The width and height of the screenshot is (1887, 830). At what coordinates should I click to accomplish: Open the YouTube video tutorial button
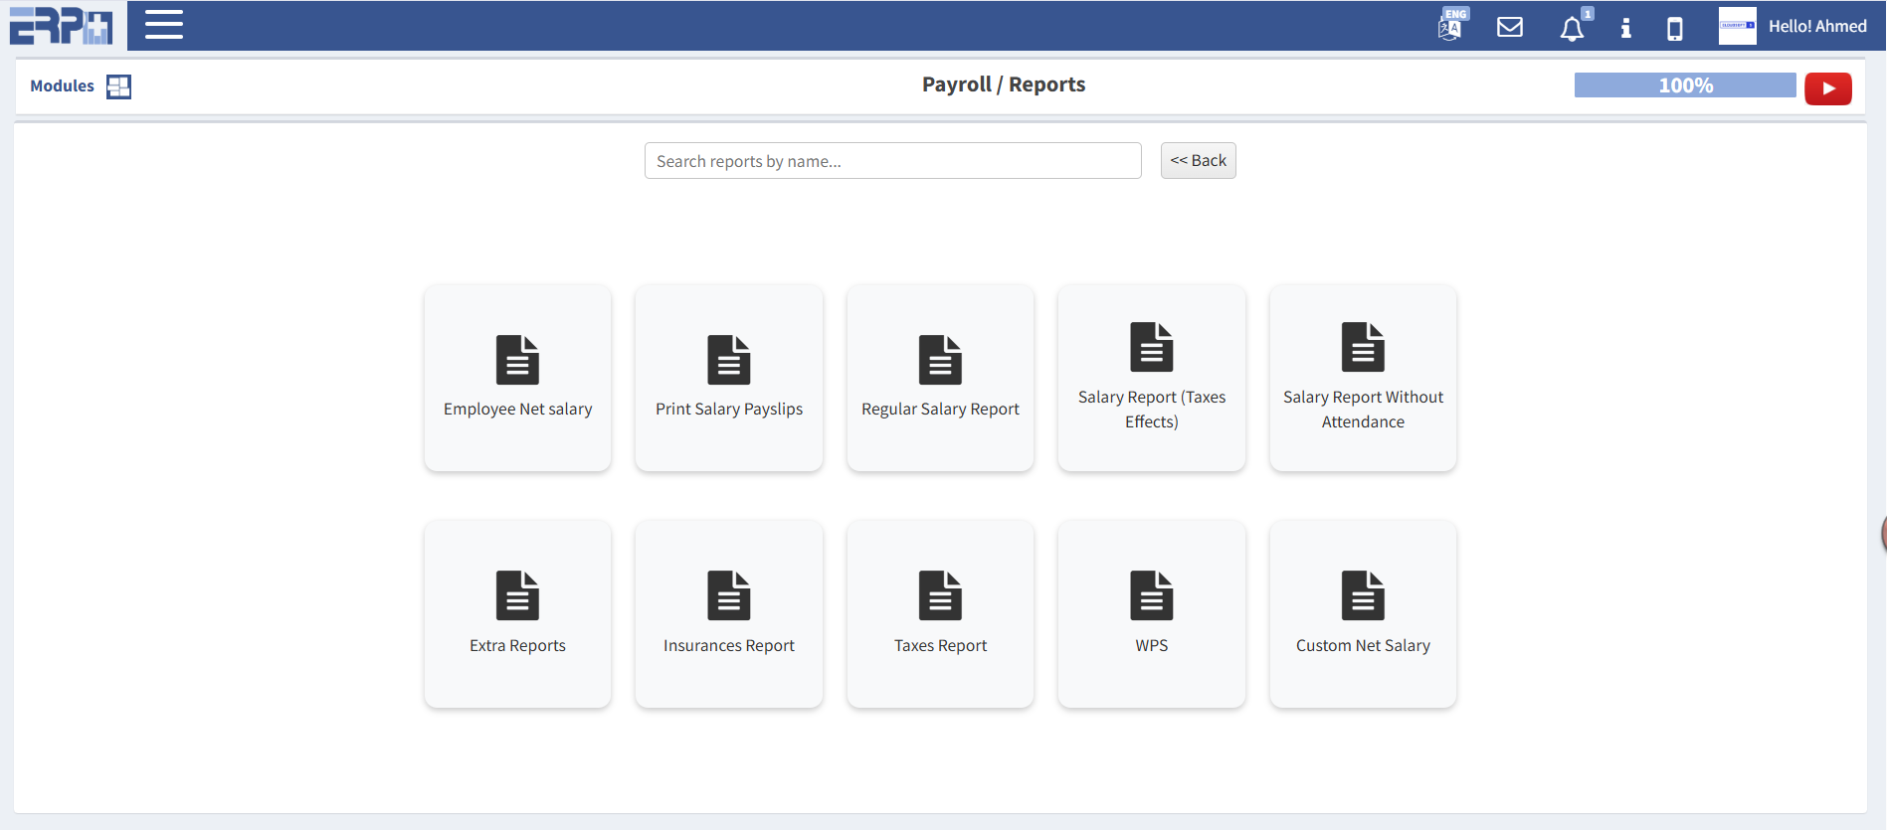click(x=1827, y=88)
